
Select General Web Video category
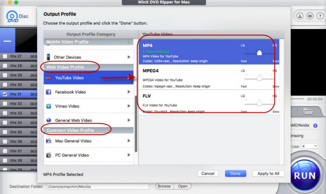tap(88, 120)
